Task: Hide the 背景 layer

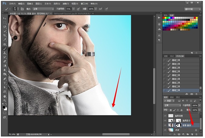Action: (165, 130)
